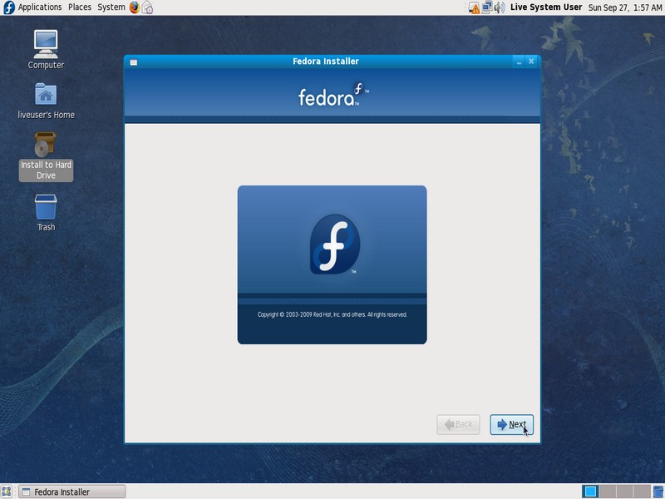The image size is (665, 499).
Task: Open the Applications menu
Action: [39, 7]
